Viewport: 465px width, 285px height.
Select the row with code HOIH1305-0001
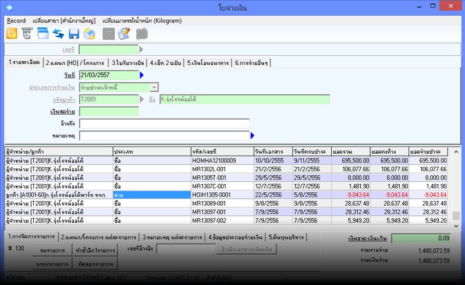coord(222,195)
